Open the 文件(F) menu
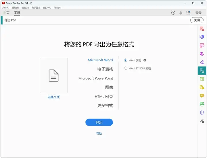Viewport: 207px width, 158px height. (6, 8)
